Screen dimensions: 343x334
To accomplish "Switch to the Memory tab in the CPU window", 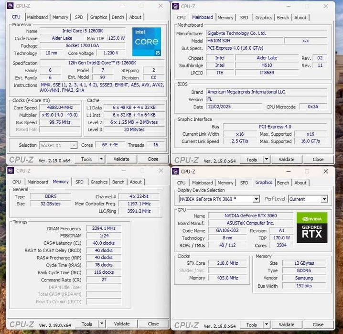I will (60, 17).
